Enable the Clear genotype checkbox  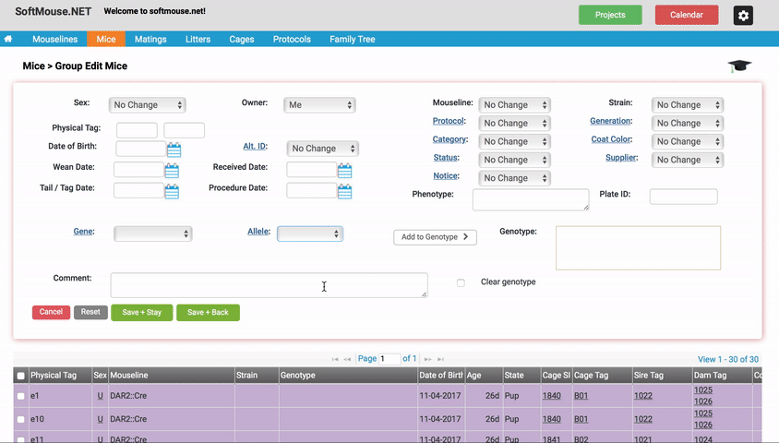click(x=461, y=282)
